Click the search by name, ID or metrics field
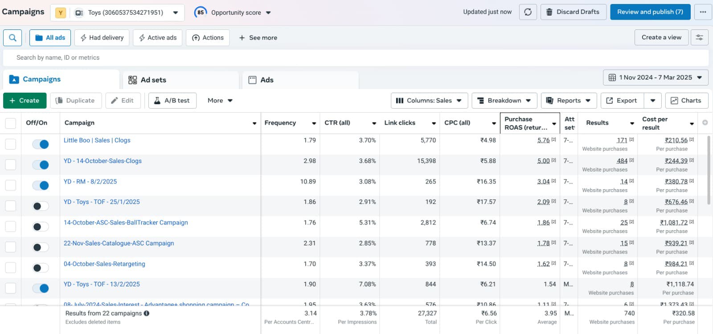This screenshot has height=334, width=713. point(356,57)
